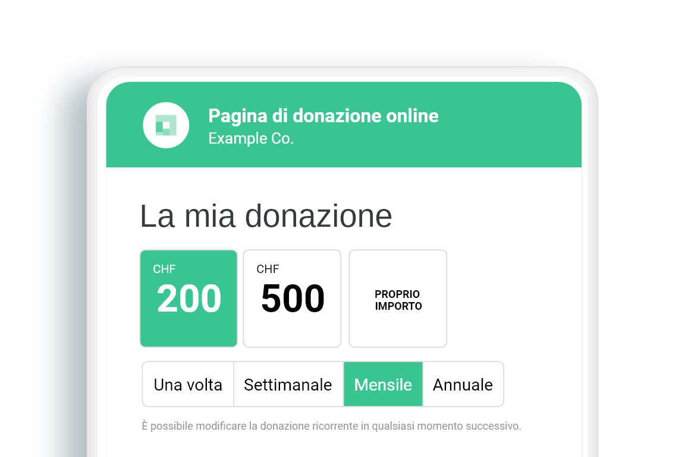Click the Example Co. organization name
The width and height of the screenshot is (685, 457).
(x=251, y=138)
